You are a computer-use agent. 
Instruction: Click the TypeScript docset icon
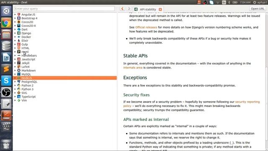coord(19,96)
